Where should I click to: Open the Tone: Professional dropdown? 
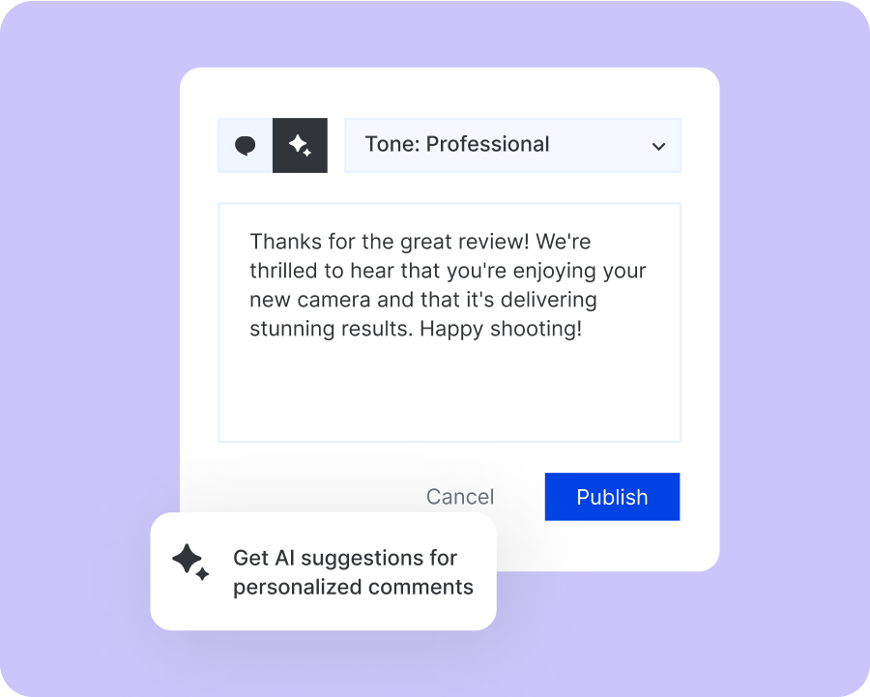pos(512,146)
